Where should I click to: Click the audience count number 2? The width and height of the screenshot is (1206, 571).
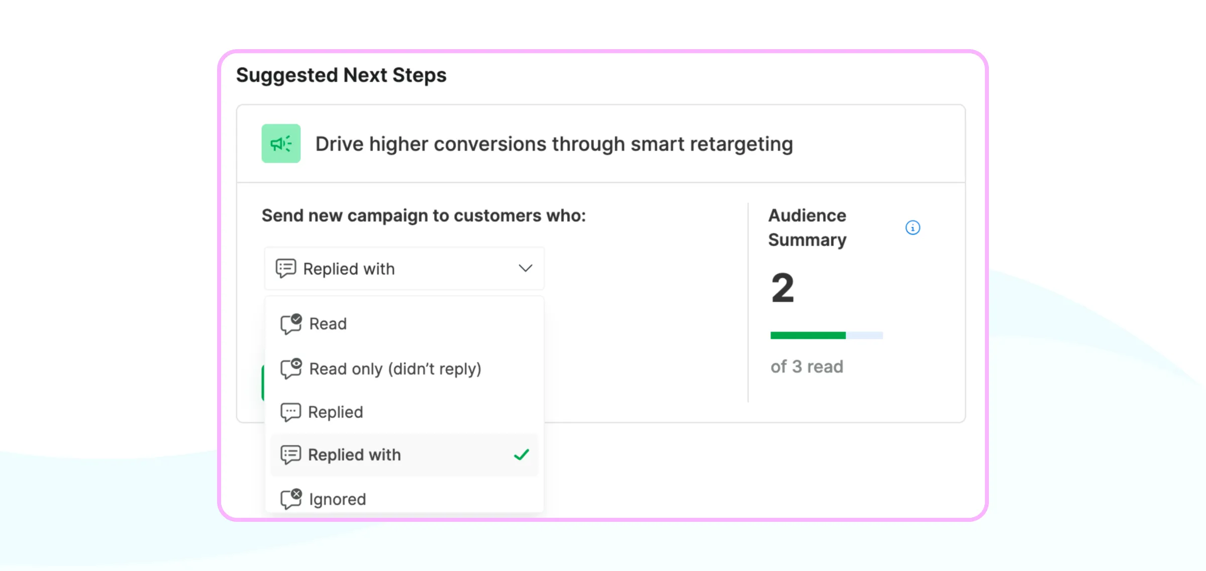click(783, 288)
